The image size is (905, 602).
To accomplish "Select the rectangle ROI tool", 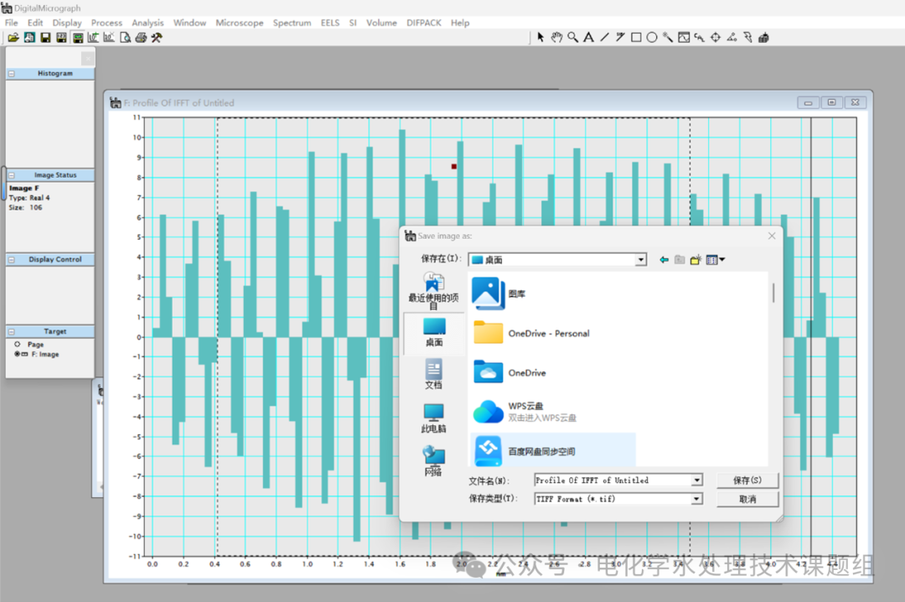I will tap(636, 37).
